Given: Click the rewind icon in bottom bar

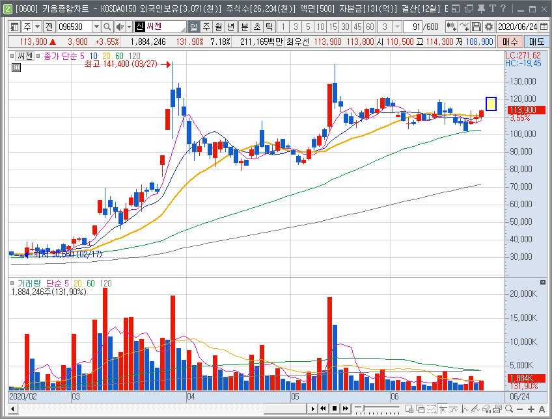Looking at the screenshot, I should tap(323, 409).
